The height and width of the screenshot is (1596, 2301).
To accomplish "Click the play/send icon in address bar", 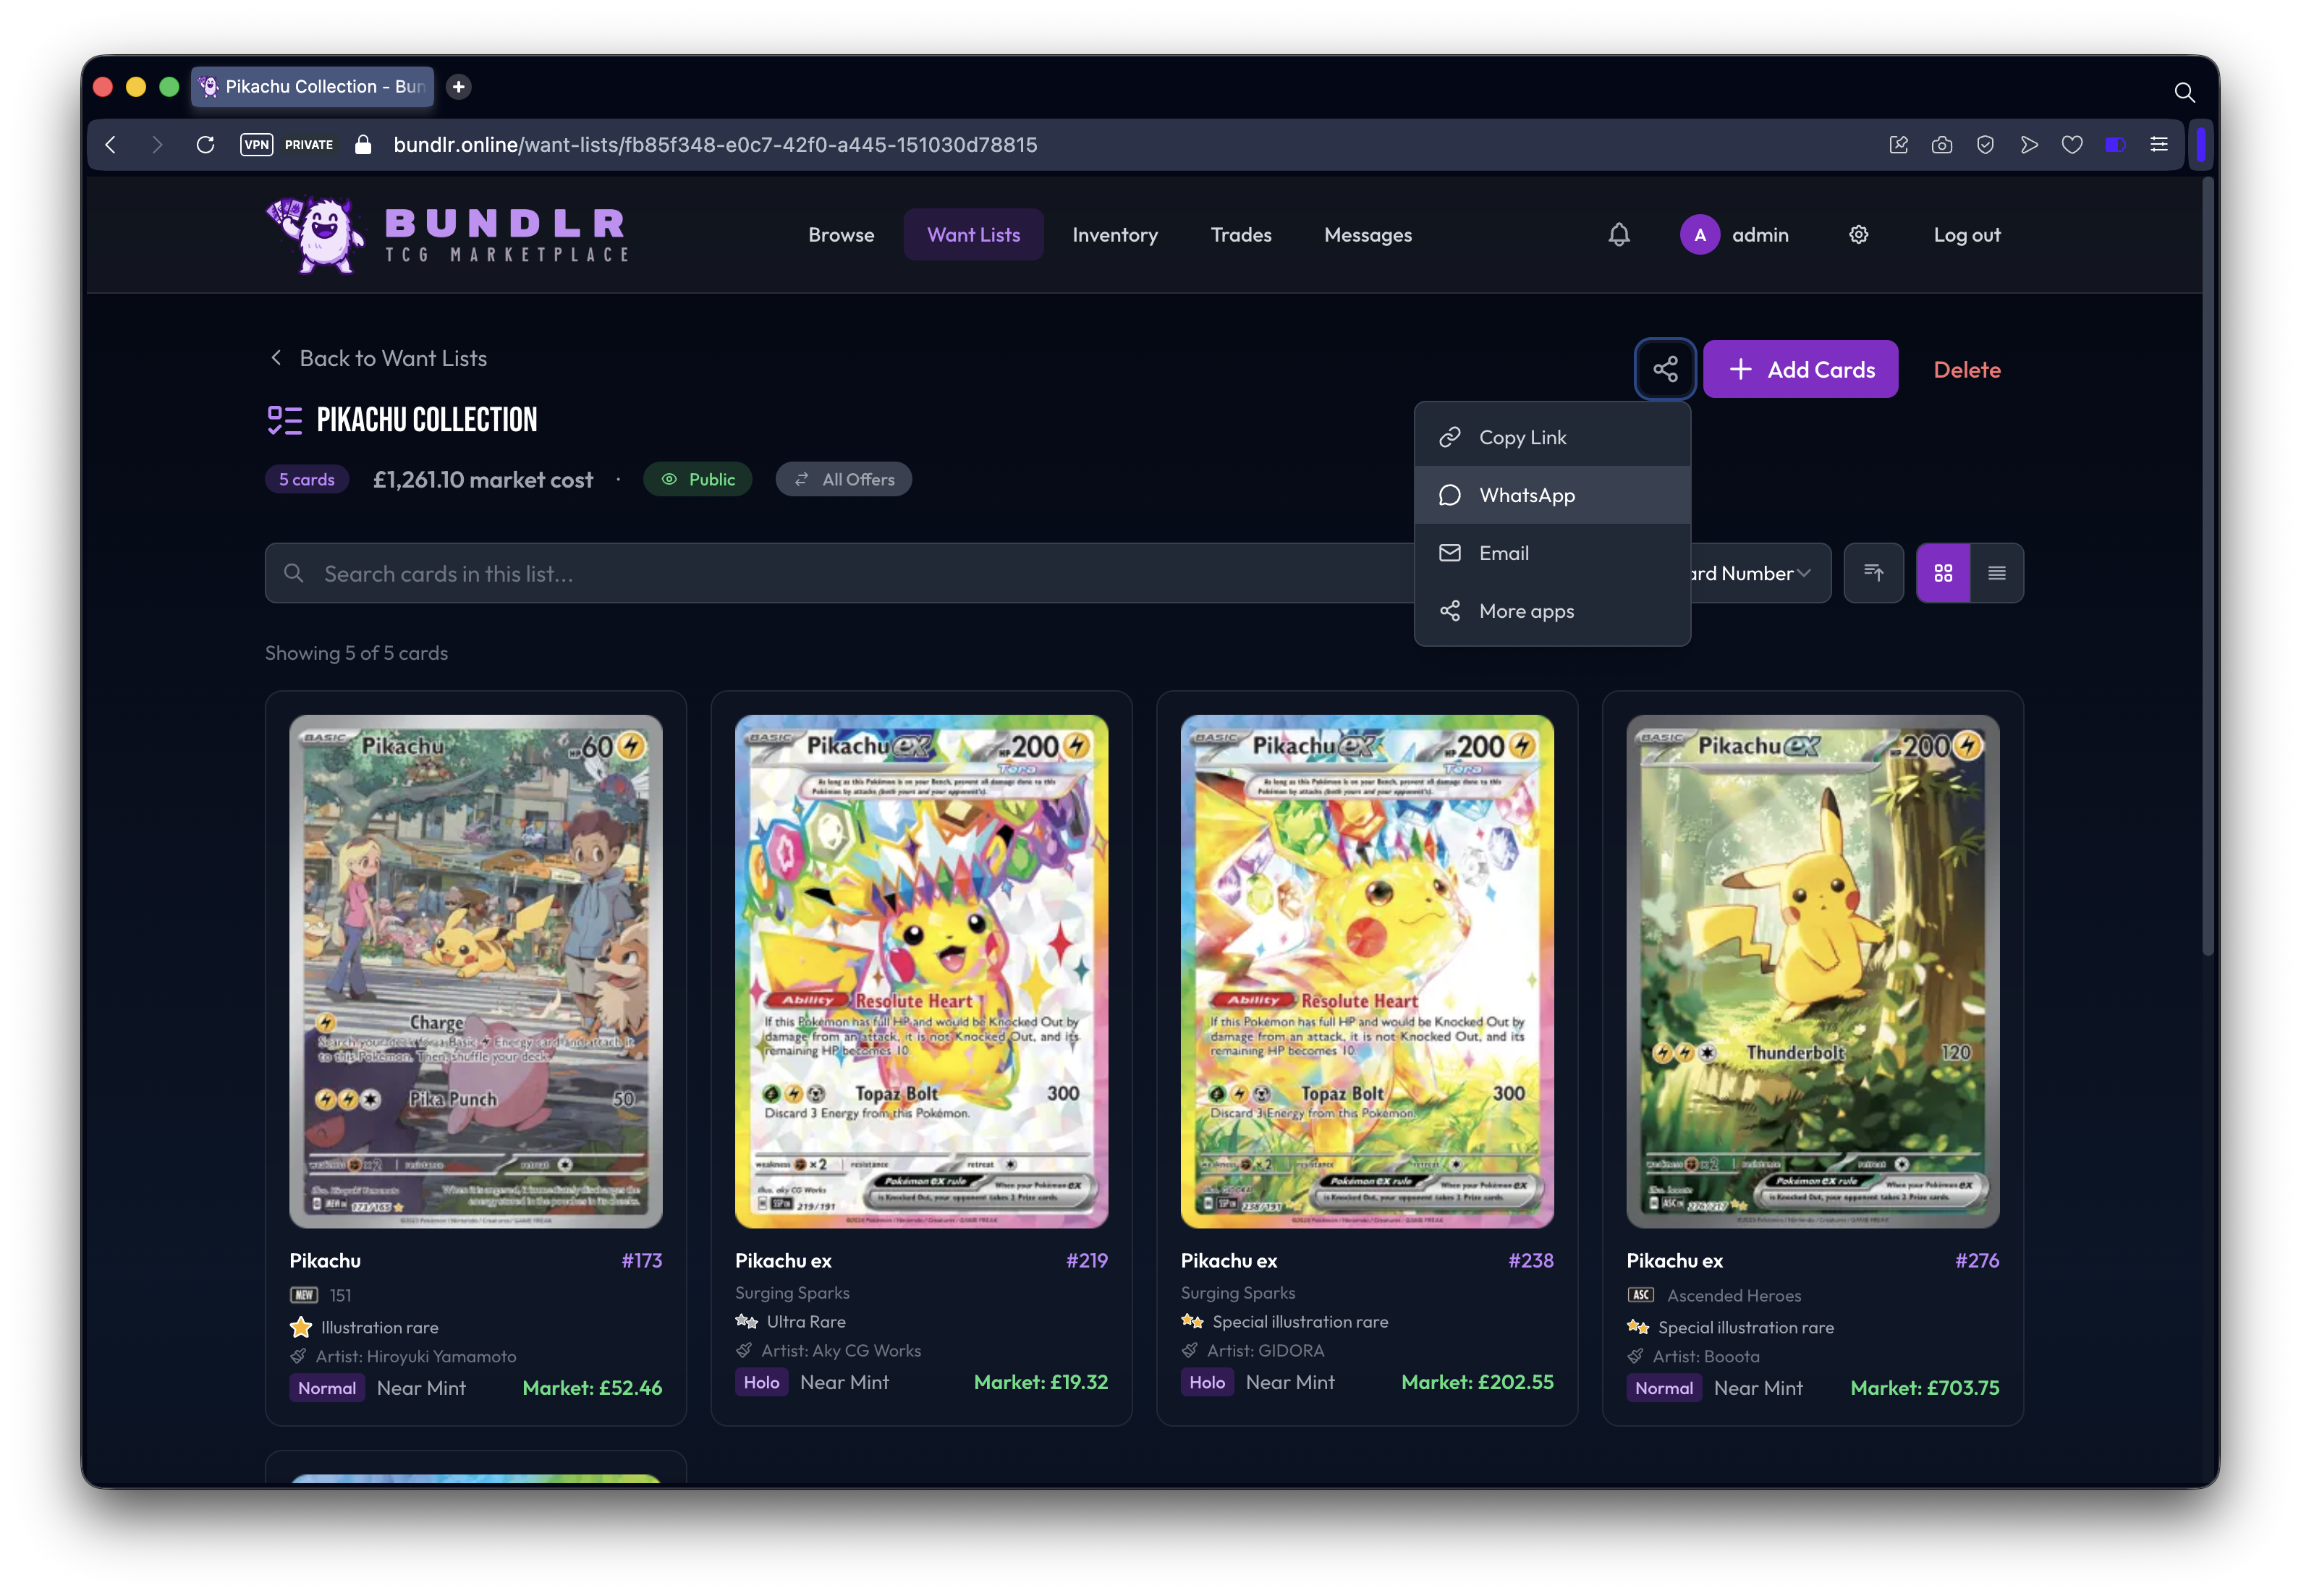I will [2029, 145].
